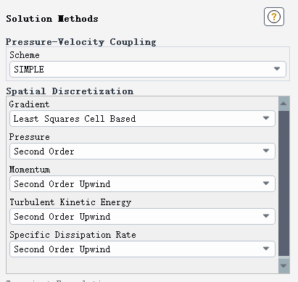The width and height of the screenshot is (298, 282).
Task: Open the Specific Dissipation Rate dropdown
Action: (x=142, y=249)
